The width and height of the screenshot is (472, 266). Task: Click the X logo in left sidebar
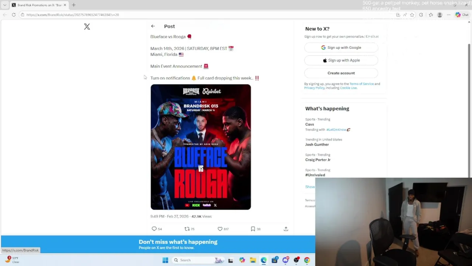87,27
